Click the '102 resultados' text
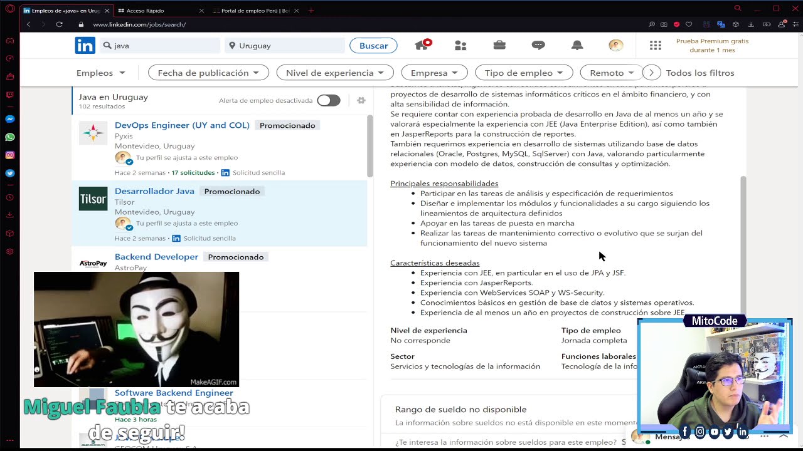Screen dimensions: 803x451 point(102,106)
